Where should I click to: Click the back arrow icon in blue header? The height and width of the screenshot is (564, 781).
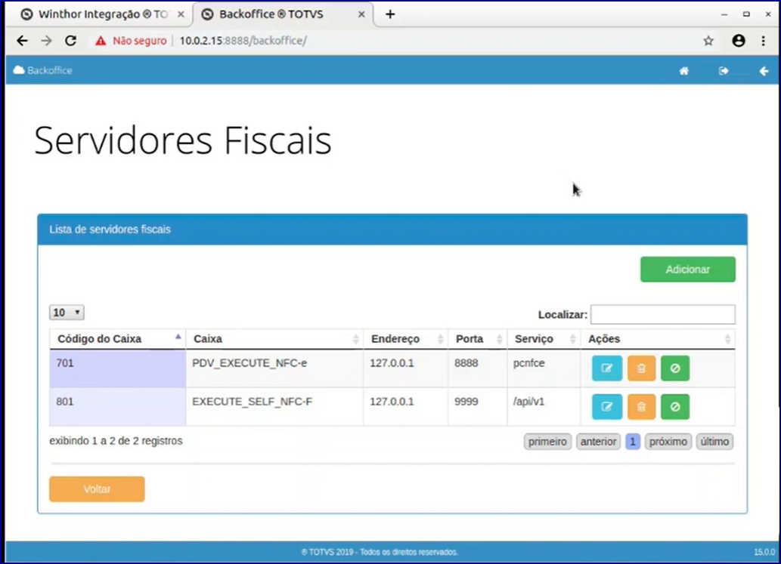[763, 71]
